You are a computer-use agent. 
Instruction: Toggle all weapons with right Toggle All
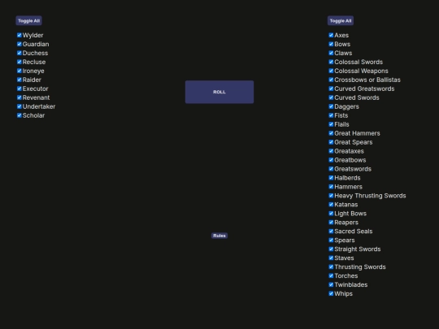(x=341, y=20)
